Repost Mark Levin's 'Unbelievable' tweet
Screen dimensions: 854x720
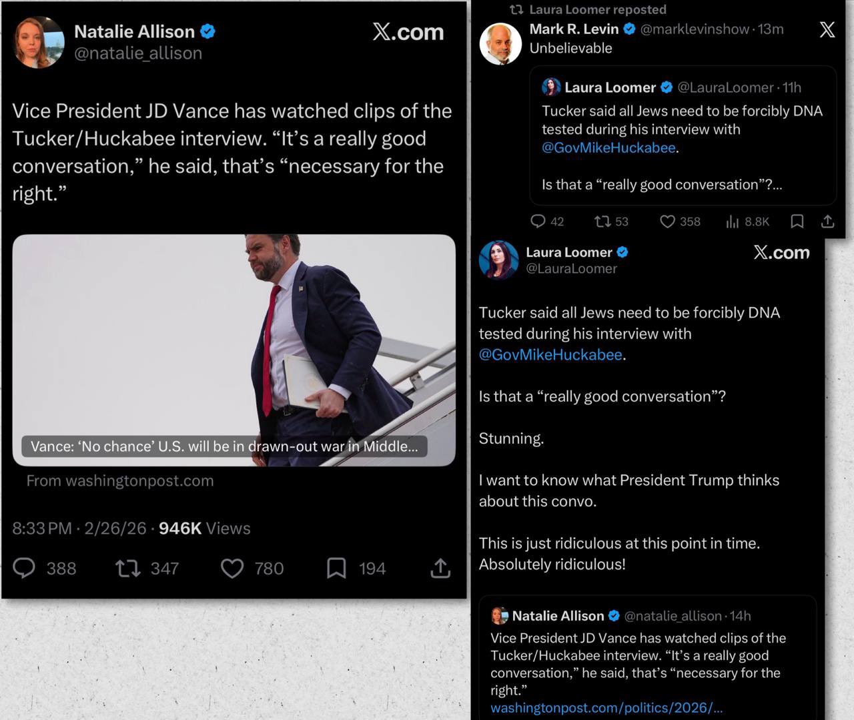(x=602, y=221)
